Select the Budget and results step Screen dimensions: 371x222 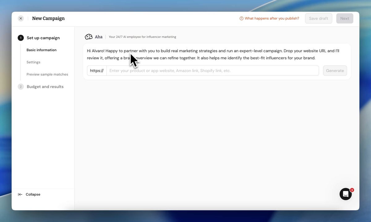click(x=45, y=87)
